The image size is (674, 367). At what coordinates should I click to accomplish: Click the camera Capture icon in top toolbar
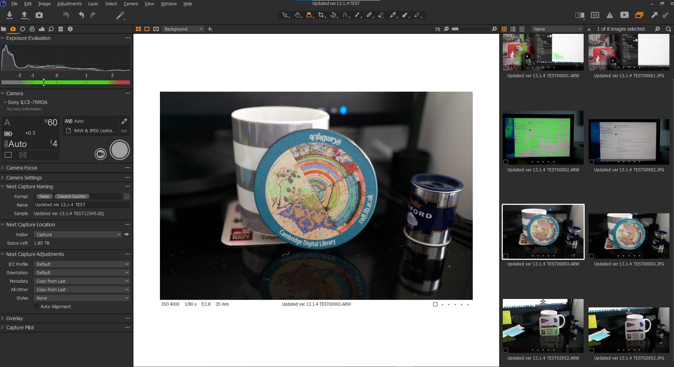[39, 15]
